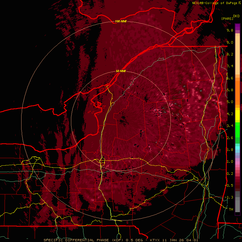Pick the yellow segment of the color bar
Image resolution: width=242 pixels, height=242 pixels.
[x=237, y=115]
